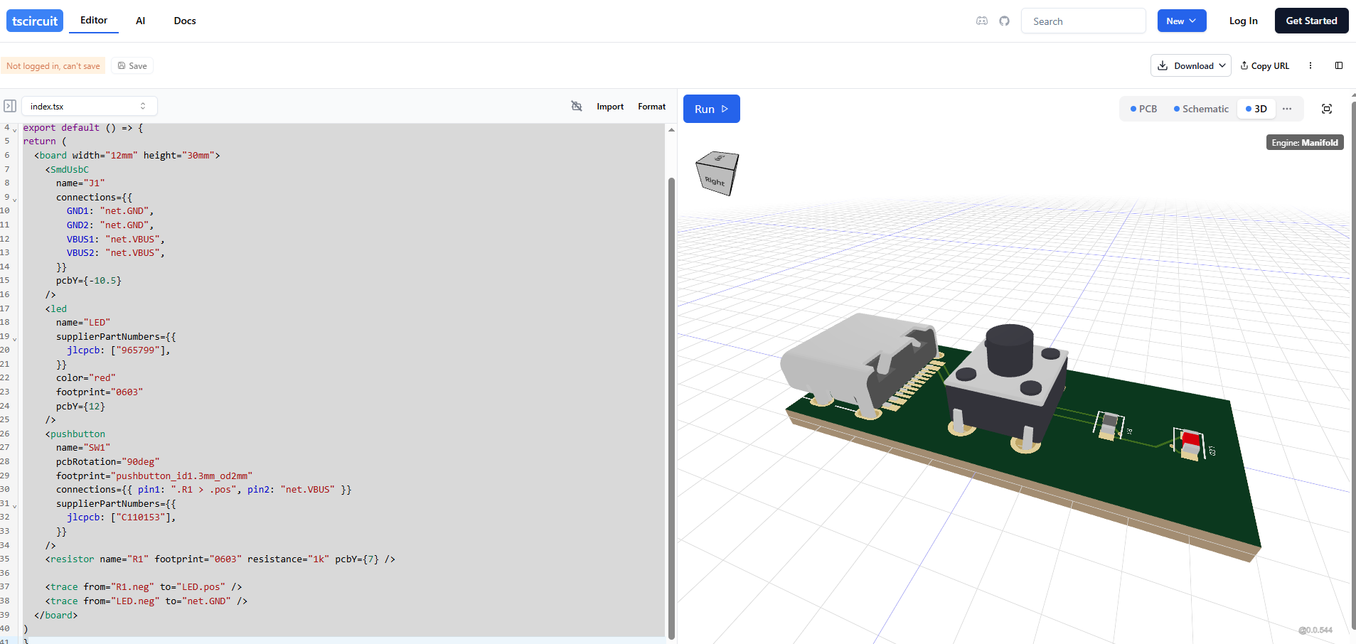Open the New dropdown menu
Image resolution: width=1356 pixels, height=644 pixels.
(x=1181, y=21)
